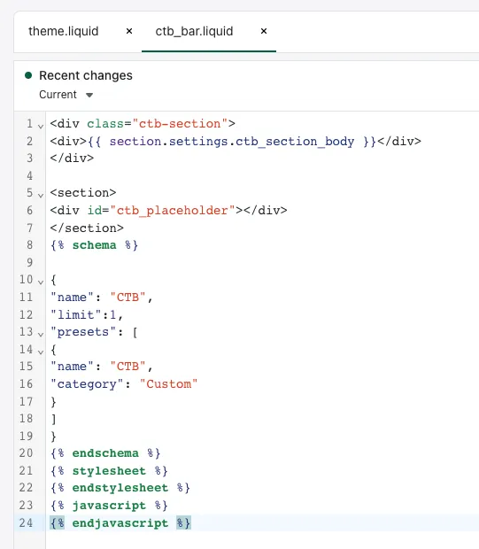
Task: Close the theme.liquid tab
Action: click(129, 31)
